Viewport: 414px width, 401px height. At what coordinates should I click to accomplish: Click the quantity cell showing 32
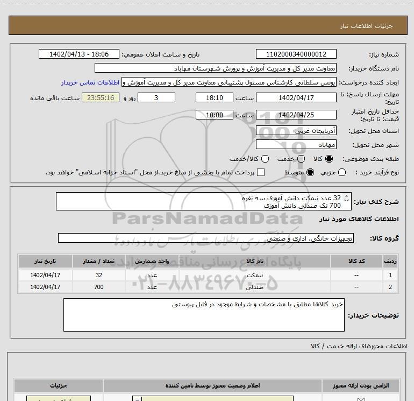tap(99, 275)
